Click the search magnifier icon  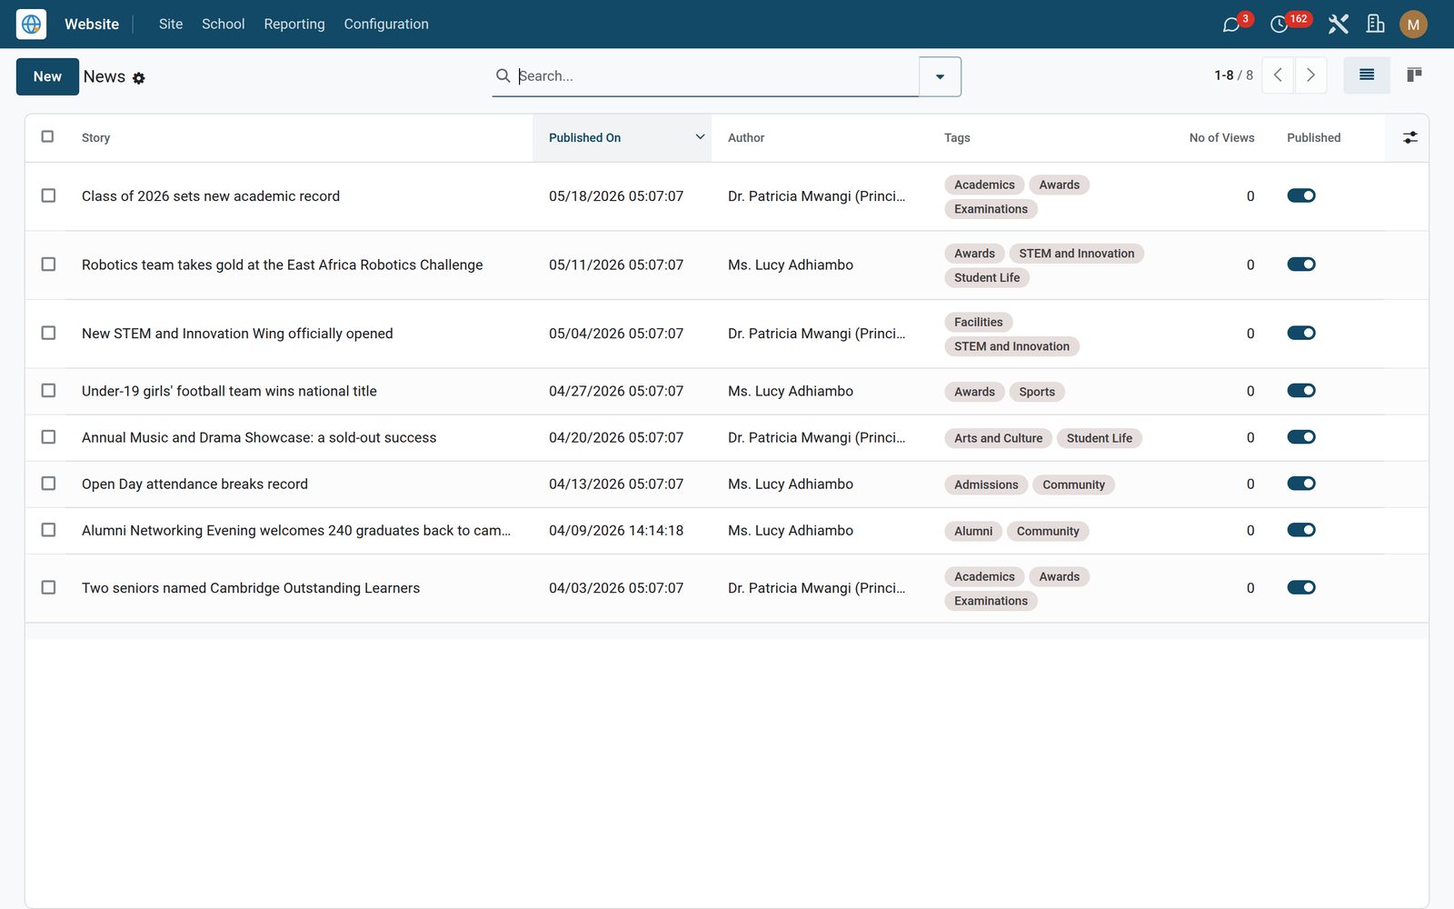(x=503, y=75)
